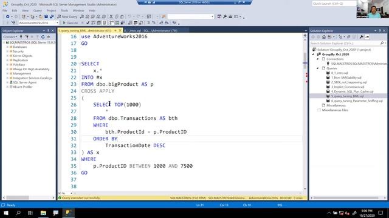Click the Execute query button
This screenshot has width=389, height=218.
click(71, 23)
